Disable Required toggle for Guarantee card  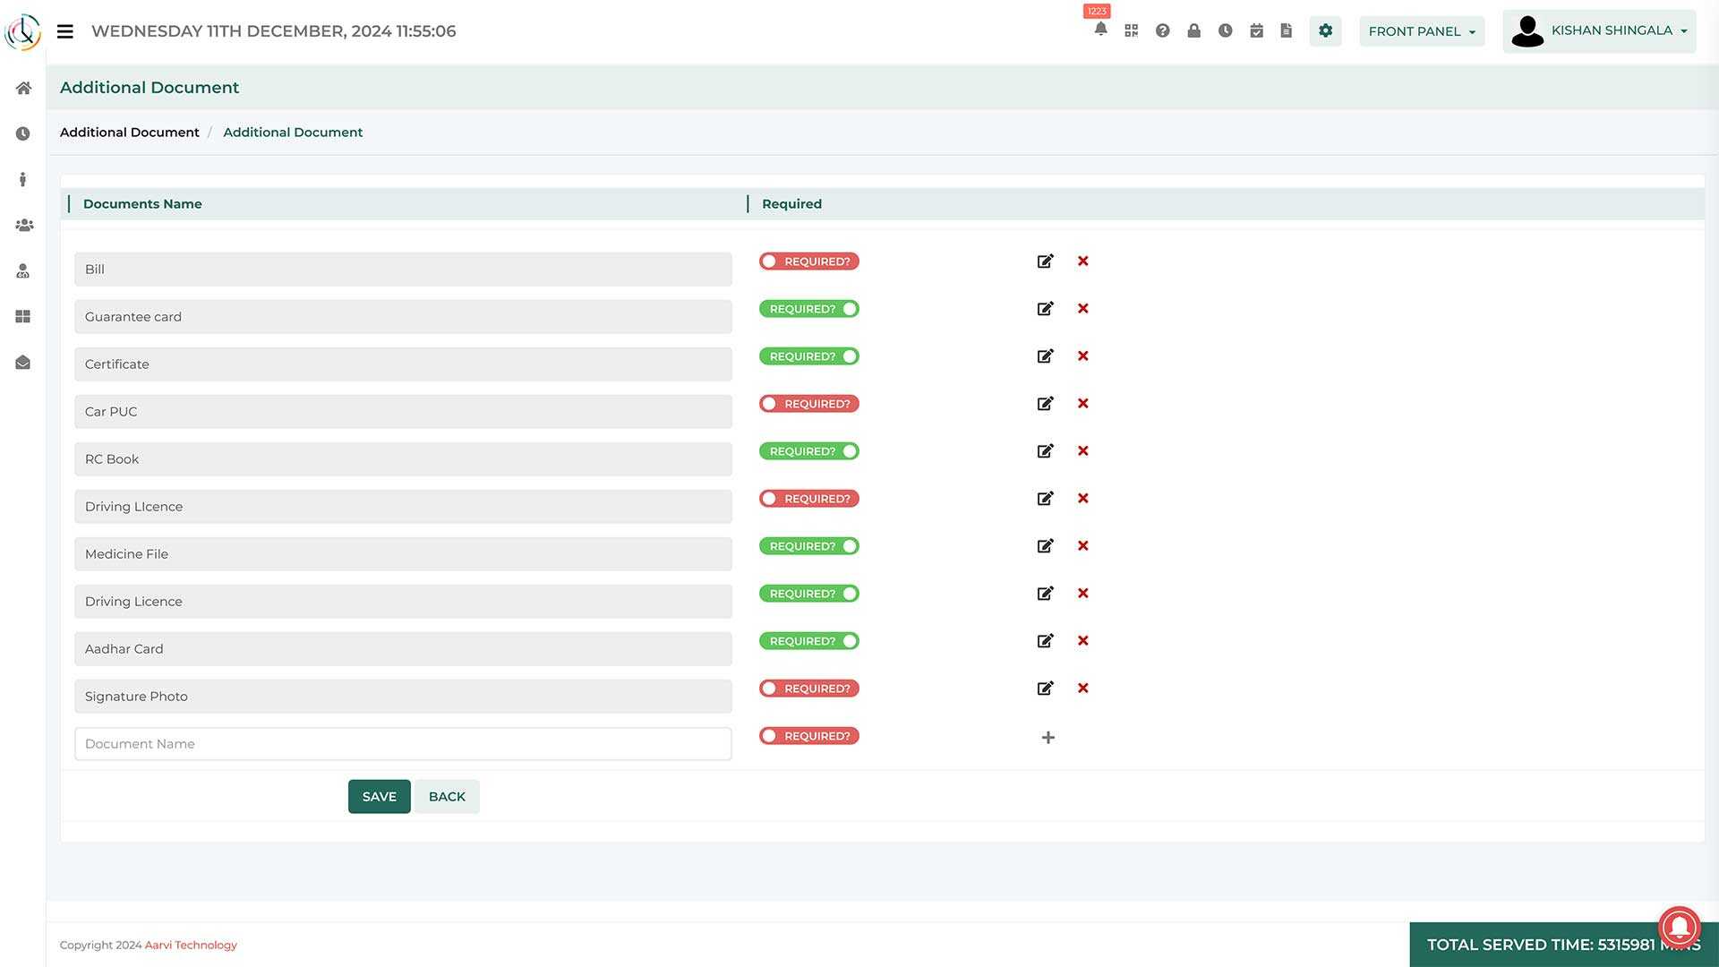click(808, 309)
